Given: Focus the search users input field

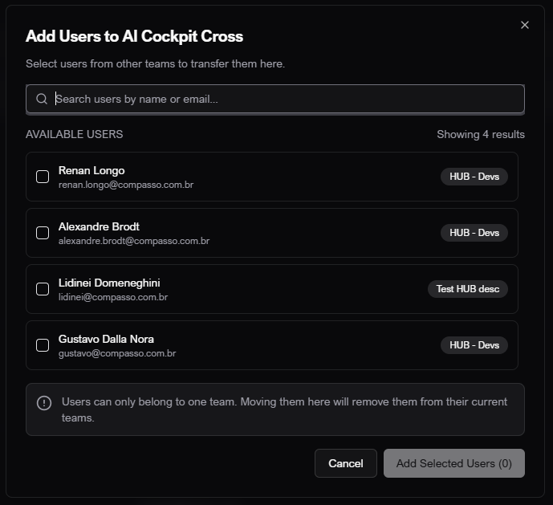Looking at the screenshot, I should [x=285, y=100].
